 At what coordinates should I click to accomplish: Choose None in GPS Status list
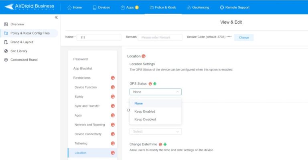[156, 103]
